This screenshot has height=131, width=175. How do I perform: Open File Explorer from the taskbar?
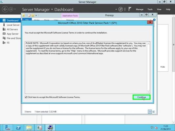click(29, 128)
